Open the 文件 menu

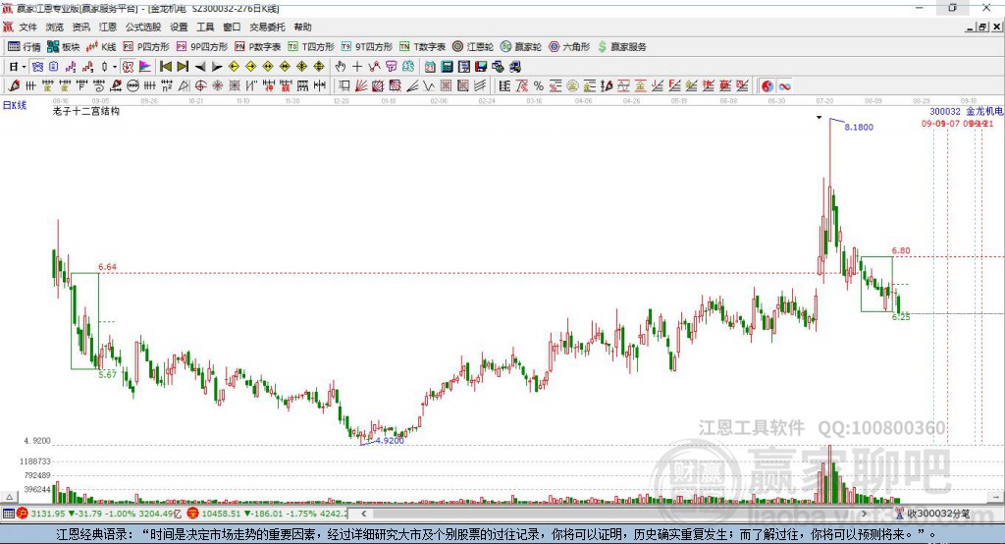pos(28,27)
